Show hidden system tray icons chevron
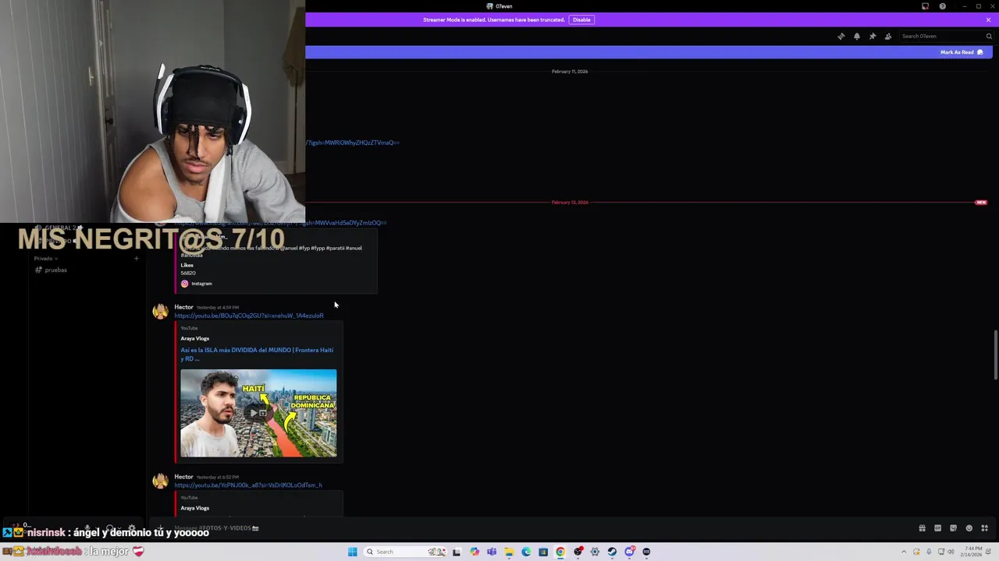Image resolution: width=999 pixels, height=561 pixels. coord(904,552)
